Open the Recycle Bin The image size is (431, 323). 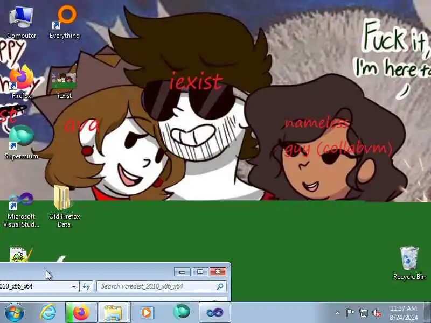pyautogui.click(x=409, y=263)
